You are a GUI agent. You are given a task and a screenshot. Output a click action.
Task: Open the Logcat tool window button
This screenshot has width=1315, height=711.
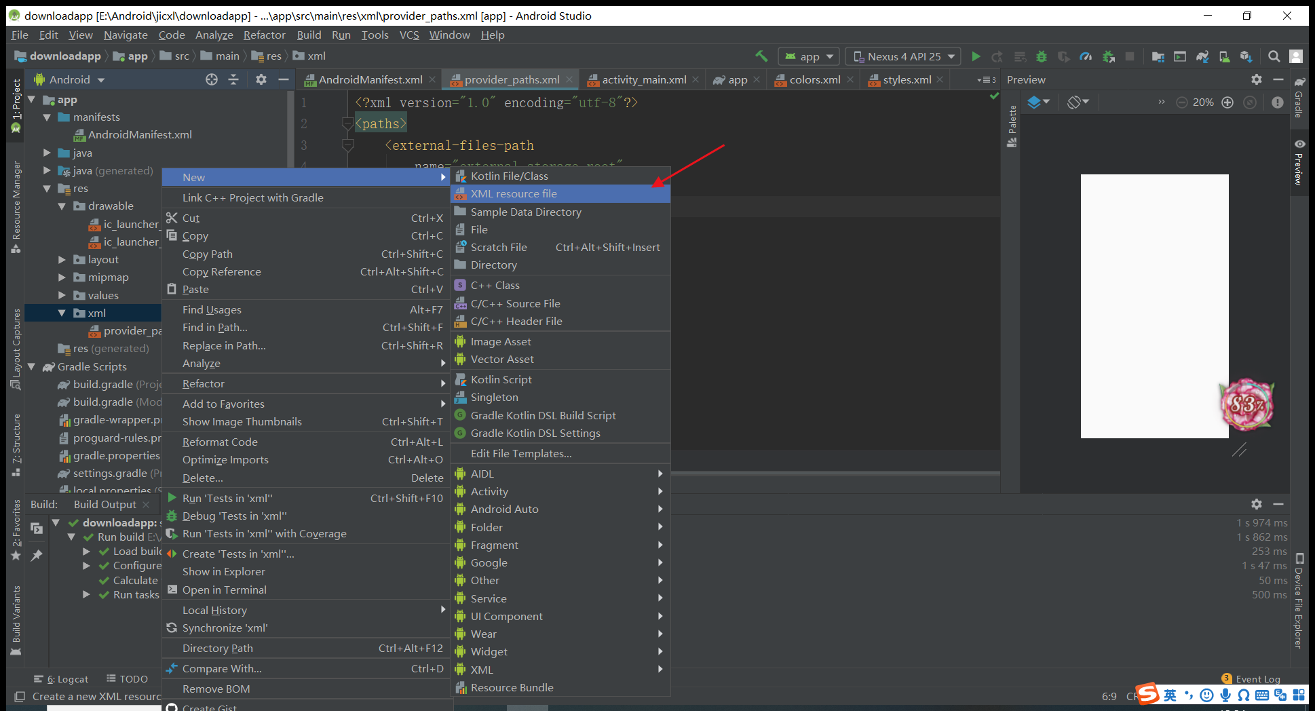(x=61, y=679)
